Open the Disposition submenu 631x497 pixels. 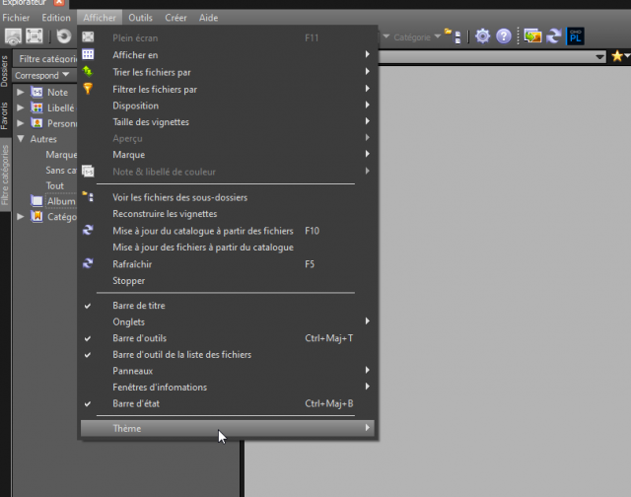[x=228, y=106]
